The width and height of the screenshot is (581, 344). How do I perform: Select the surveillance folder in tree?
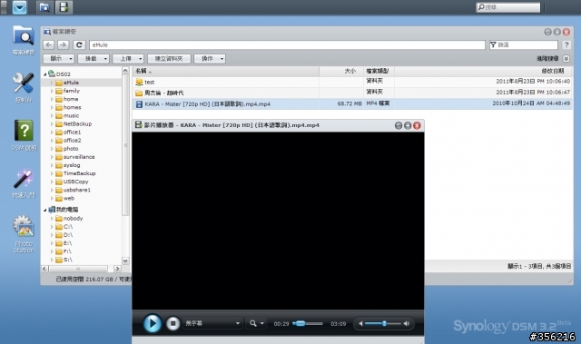coord(79,157)
